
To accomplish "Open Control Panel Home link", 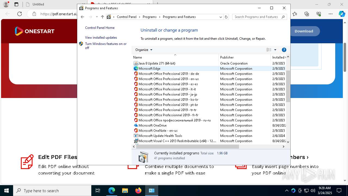I will 100,28.
